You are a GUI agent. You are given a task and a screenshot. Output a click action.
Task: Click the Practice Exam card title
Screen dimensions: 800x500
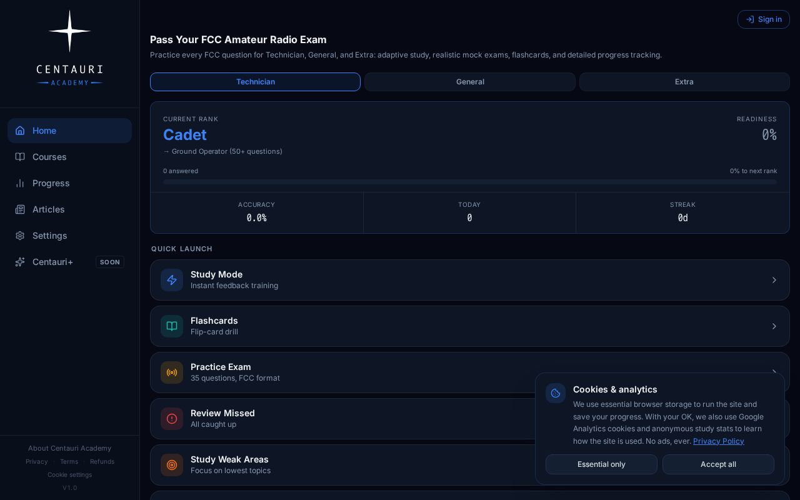pos(221,367)
